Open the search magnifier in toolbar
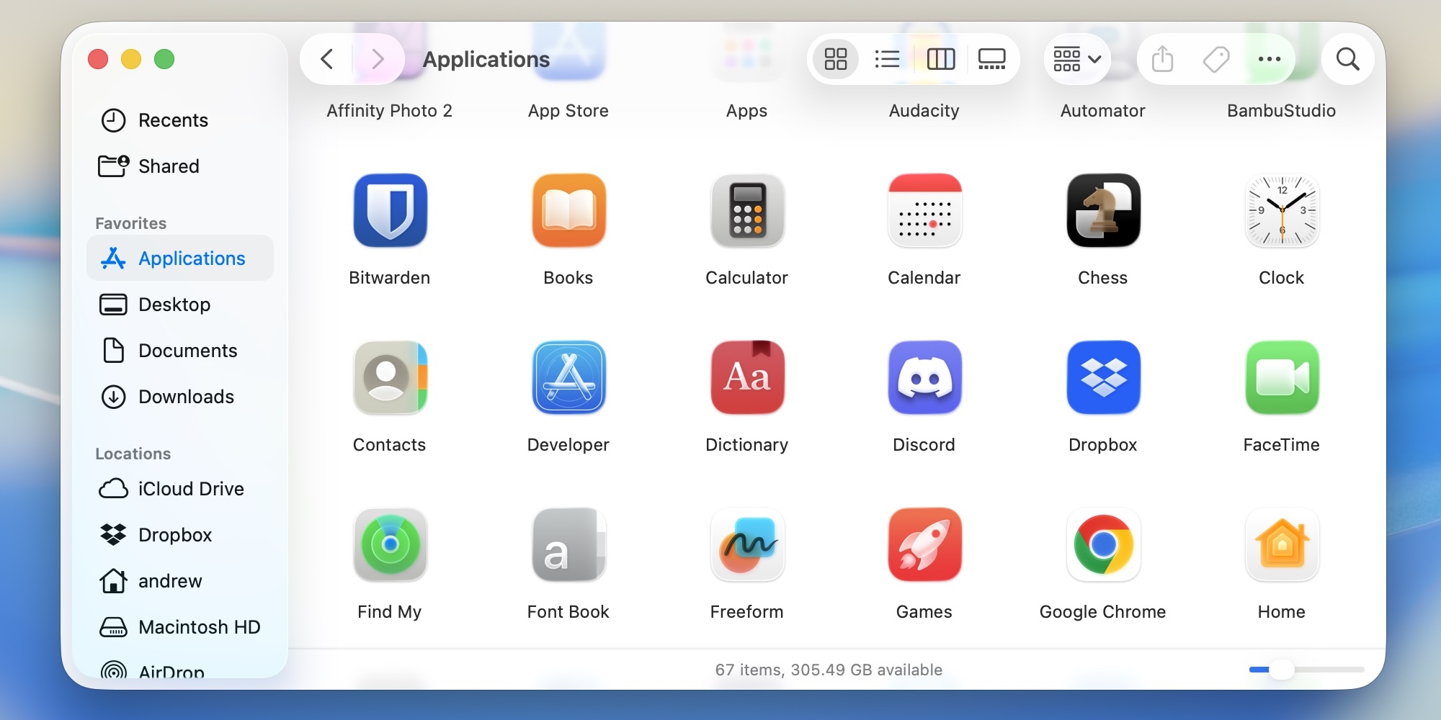This screenshot has height=720, width=1441. pos(1347,59)
